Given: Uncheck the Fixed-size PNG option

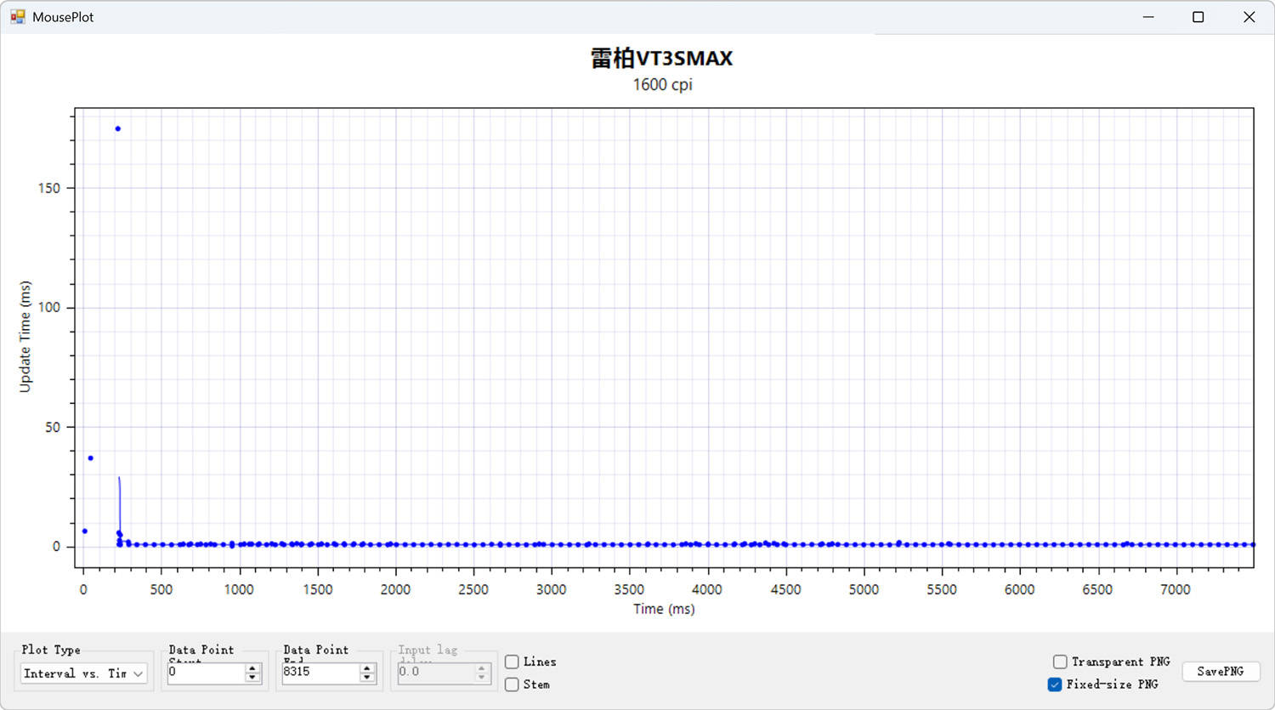Looking at the screenshot, I should 1055,684.
